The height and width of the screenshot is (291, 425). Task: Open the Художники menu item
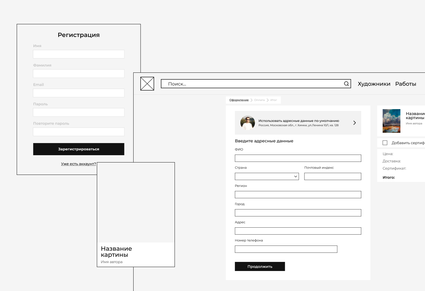tap(374, 84)
